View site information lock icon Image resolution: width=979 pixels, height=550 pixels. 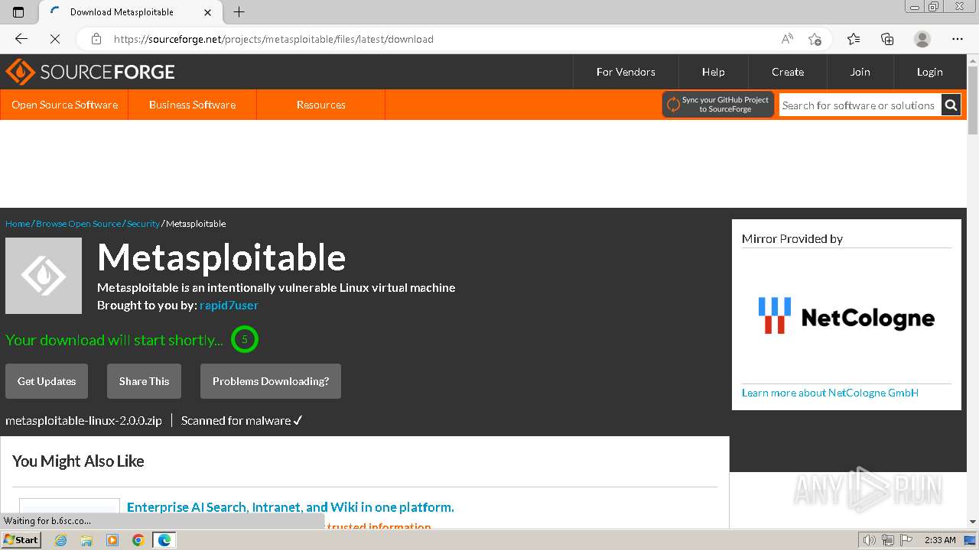[96, 39]
